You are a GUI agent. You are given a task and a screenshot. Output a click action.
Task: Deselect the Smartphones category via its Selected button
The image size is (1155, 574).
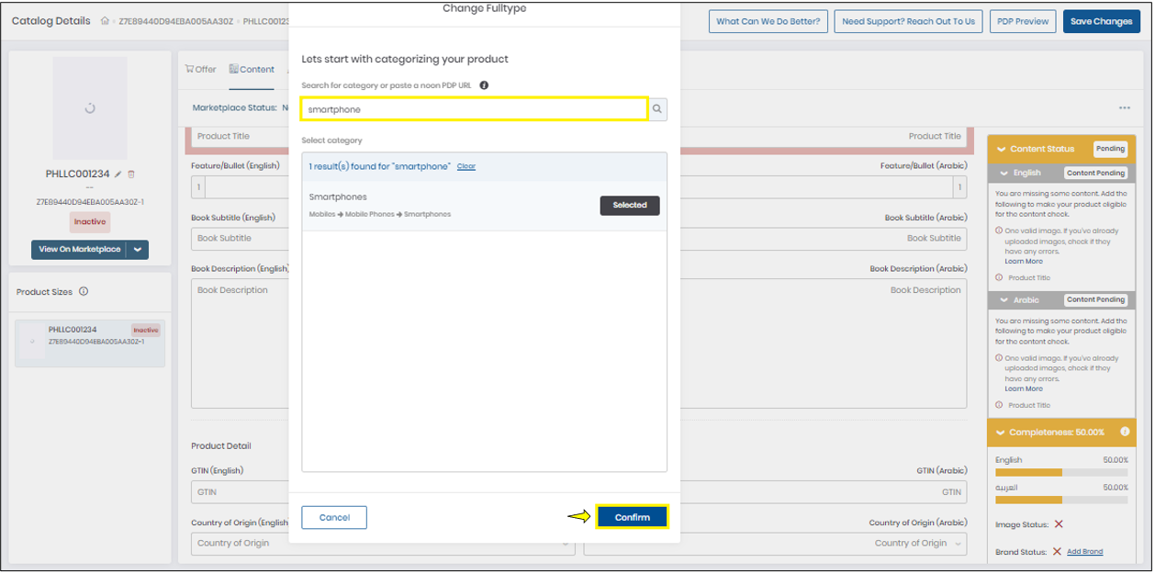pos(629,205)
